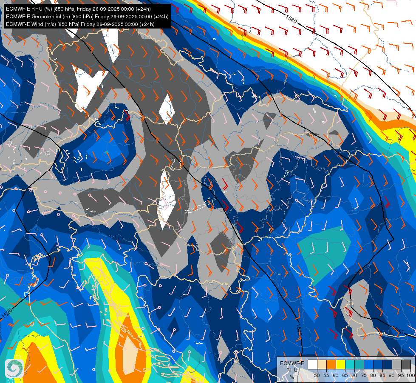This screenshot has height=383, width=416.
Task: Click the legend value 95
Action: (x=401, y=375)
